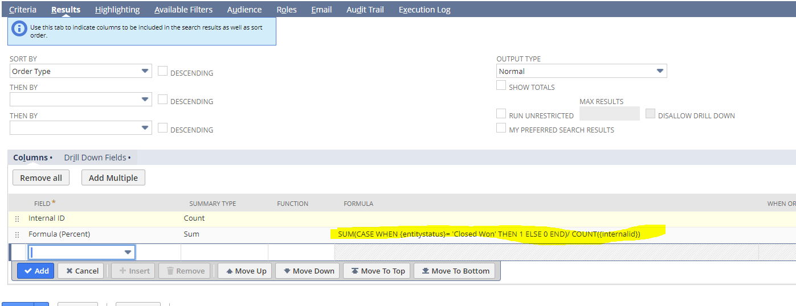Open the Available Filters tab
796x306 pixels.
[183, 10]
